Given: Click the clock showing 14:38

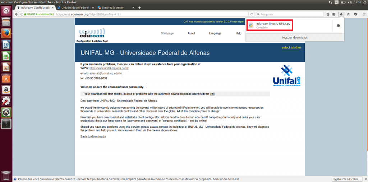Looking at the screenshot, I should (358, 2).
